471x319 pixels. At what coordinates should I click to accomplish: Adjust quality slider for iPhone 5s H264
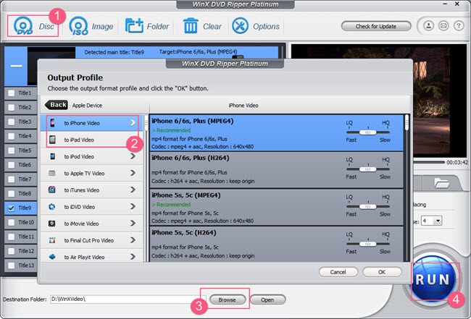pos(368,244)
